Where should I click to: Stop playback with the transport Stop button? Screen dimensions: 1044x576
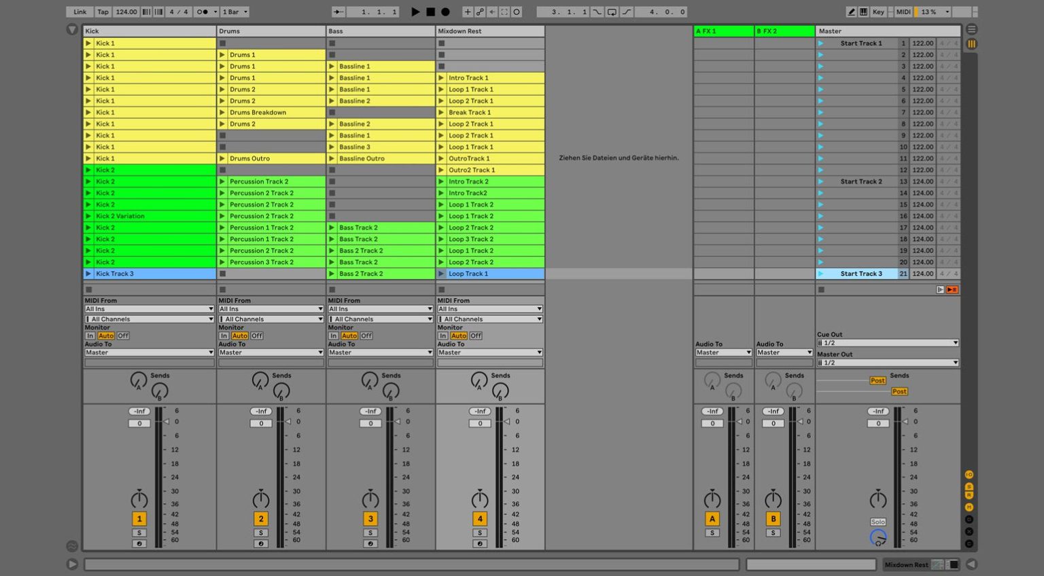(430, 12)
